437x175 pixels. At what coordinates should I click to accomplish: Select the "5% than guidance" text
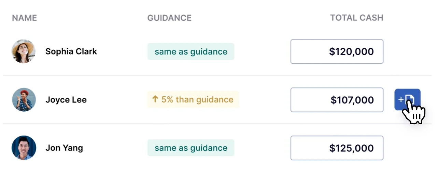point(197,100)
